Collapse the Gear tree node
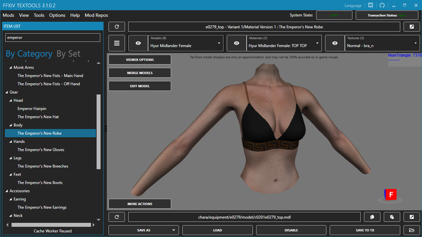The height and width of the screenshot is (237, 422). pyautogui.click(x=7, y=92)
